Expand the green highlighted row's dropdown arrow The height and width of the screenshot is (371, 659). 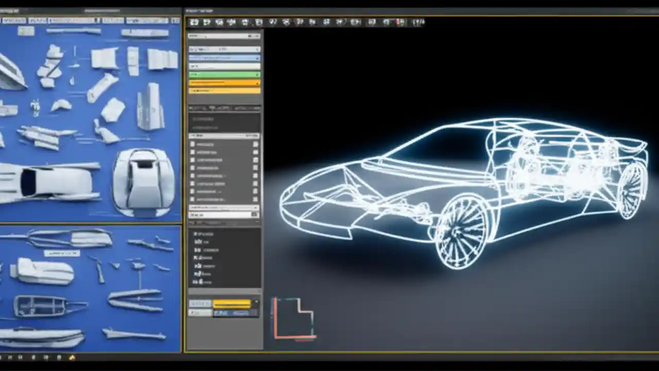(258, 75)
